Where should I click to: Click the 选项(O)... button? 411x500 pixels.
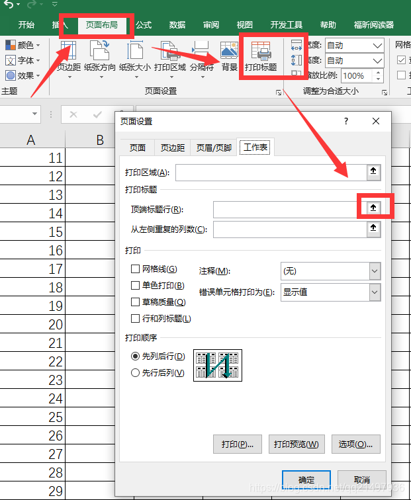356,444
